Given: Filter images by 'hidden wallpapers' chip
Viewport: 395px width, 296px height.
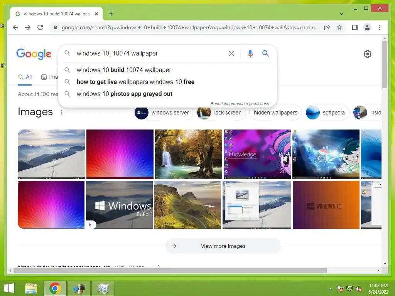Looking at the screenshot, I should click(275, 113).
